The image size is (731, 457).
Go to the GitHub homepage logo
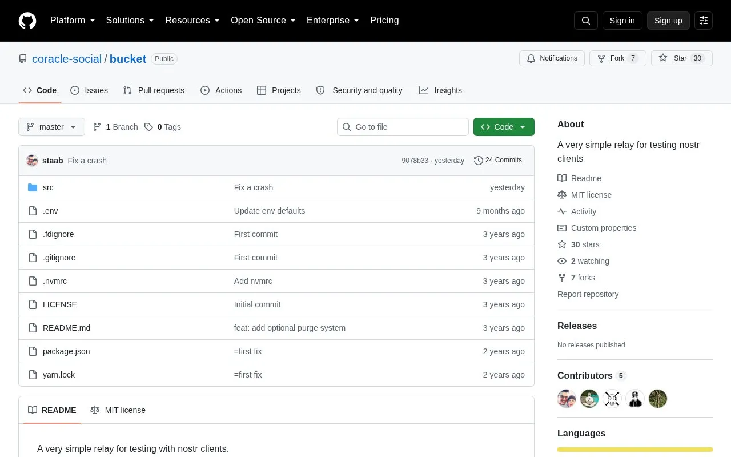(x=27, y=21)
